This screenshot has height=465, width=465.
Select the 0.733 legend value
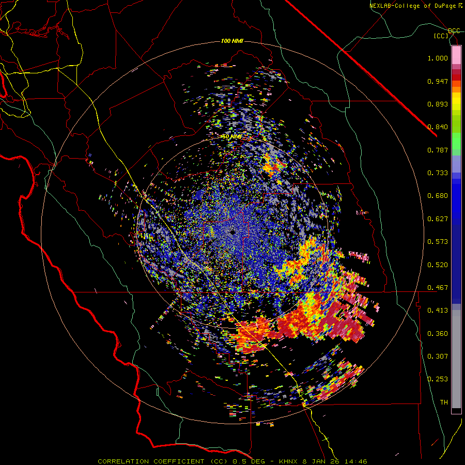pyautogui.click(x=438, y=173)
